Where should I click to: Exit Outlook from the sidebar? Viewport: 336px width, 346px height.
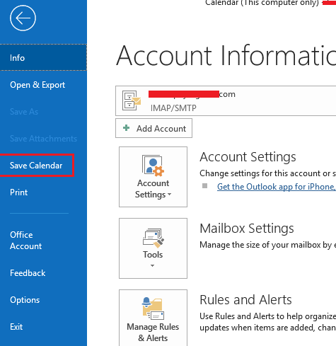[16, 327]
